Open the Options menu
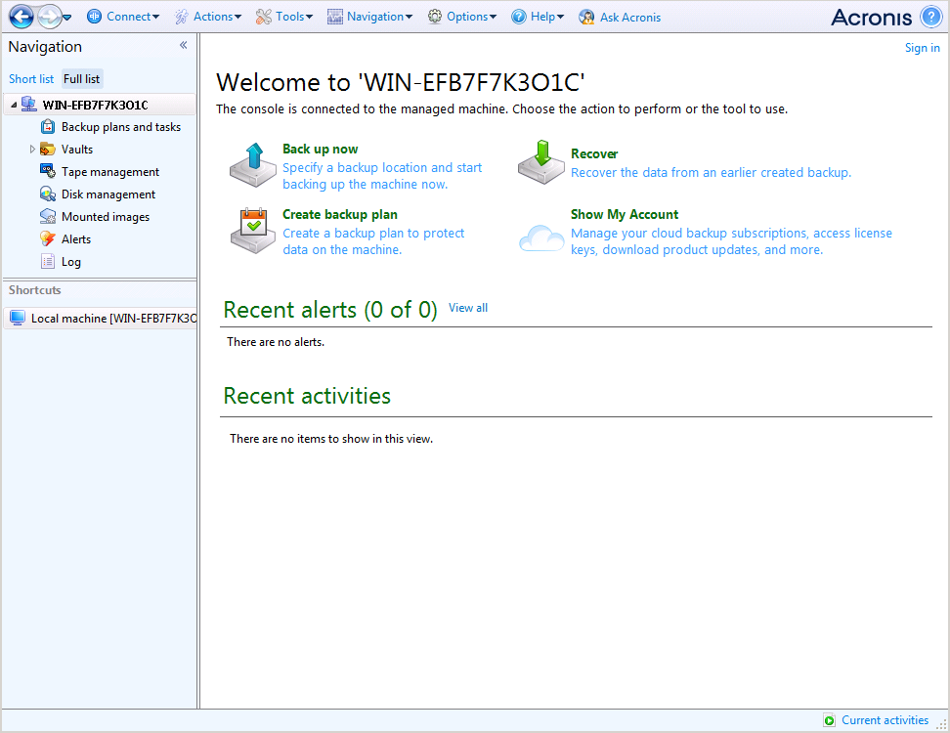 (461, 17)
